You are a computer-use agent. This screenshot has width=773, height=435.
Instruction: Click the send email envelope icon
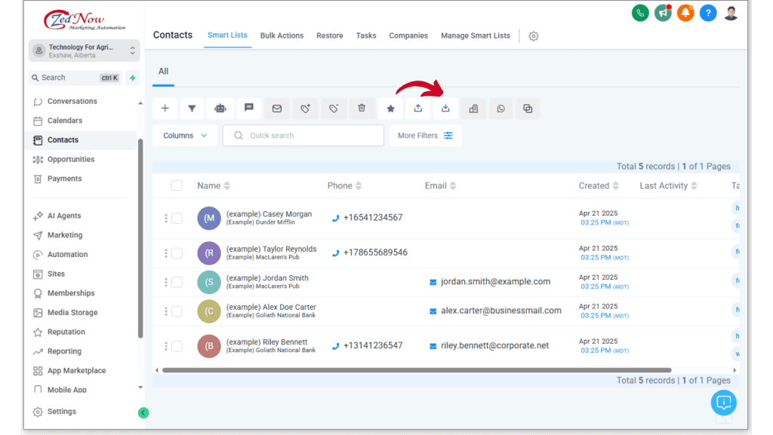click(277, 109)
